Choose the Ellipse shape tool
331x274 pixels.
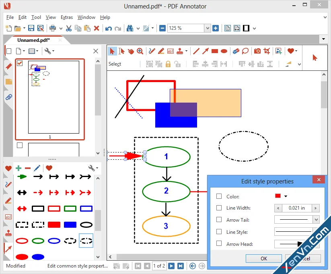(224, 51)
